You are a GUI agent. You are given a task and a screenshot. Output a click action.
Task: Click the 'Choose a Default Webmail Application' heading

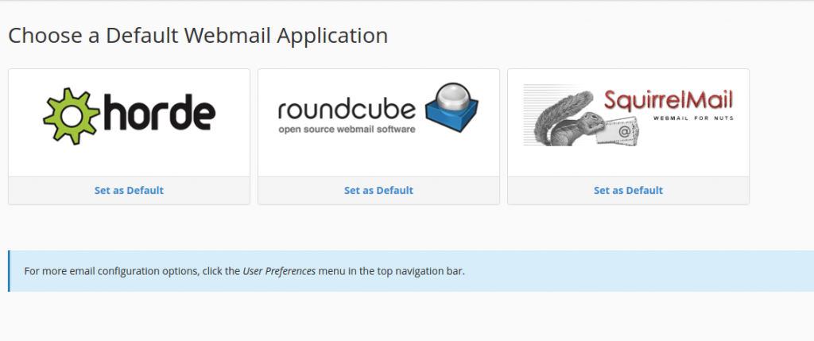tap(198, 36)
